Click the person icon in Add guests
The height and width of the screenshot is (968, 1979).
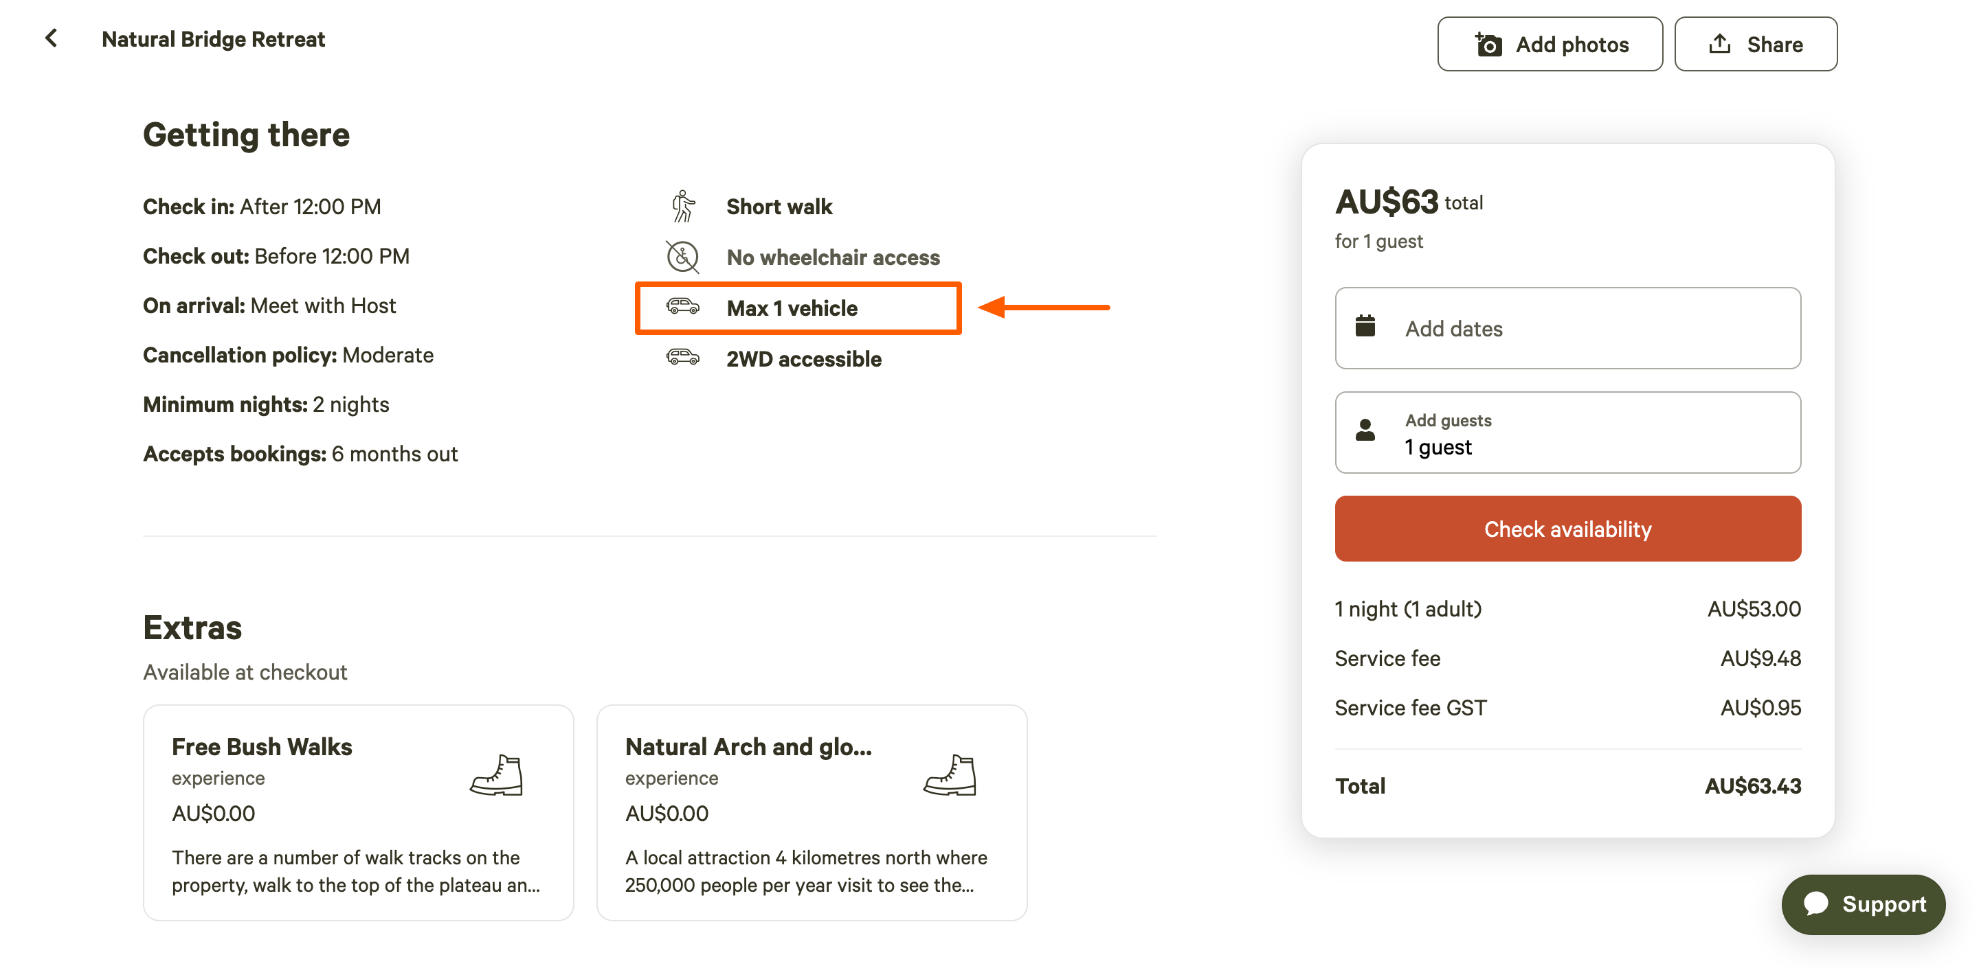[1365, 430]
